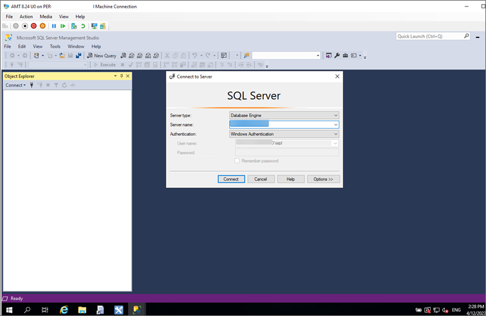Open Internet Explorer from taskbar
Image resolution: width=486 pixels, height=316 pixels.
point(64,310)
